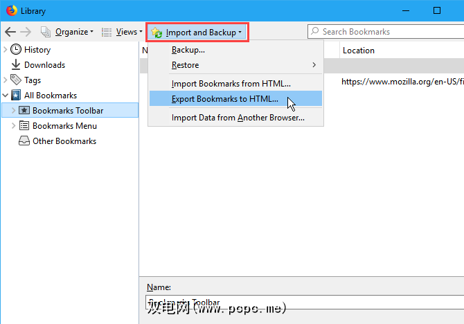Select All Bookmarks in the sidebar

tap(51, 96)
